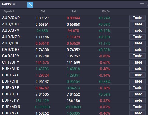Click Trade button for EUR/CHF
The height and width of the screenshot is (115, 148).
[137, 81]
